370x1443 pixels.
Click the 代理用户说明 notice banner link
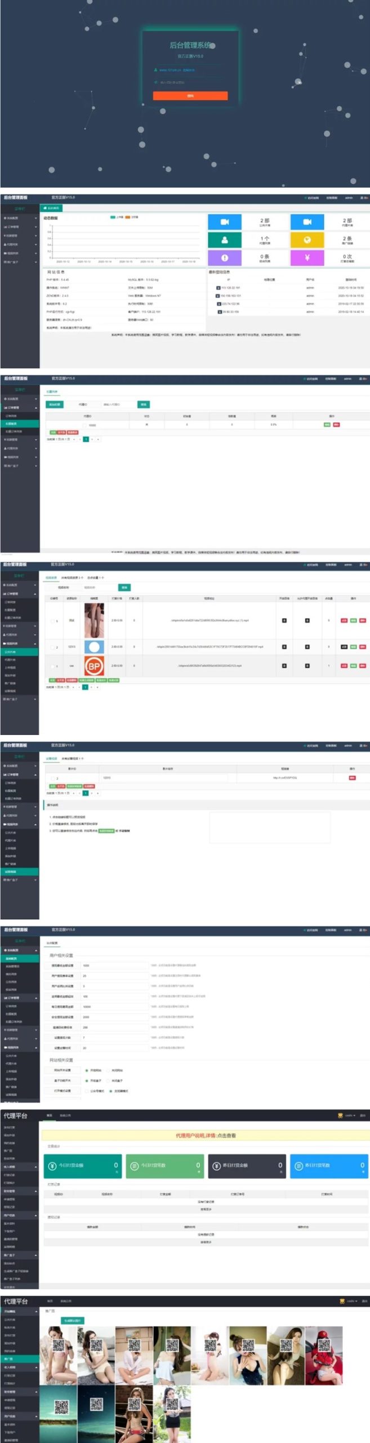(x=206, y=1135)
